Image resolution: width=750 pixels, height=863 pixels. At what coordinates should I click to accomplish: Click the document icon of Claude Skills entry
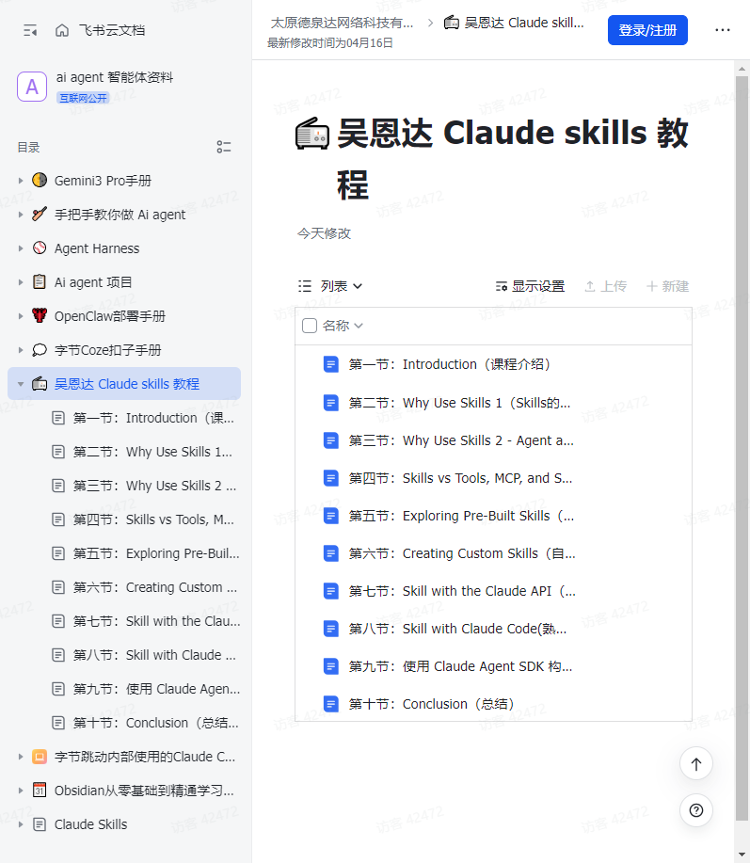pos(40,824)
